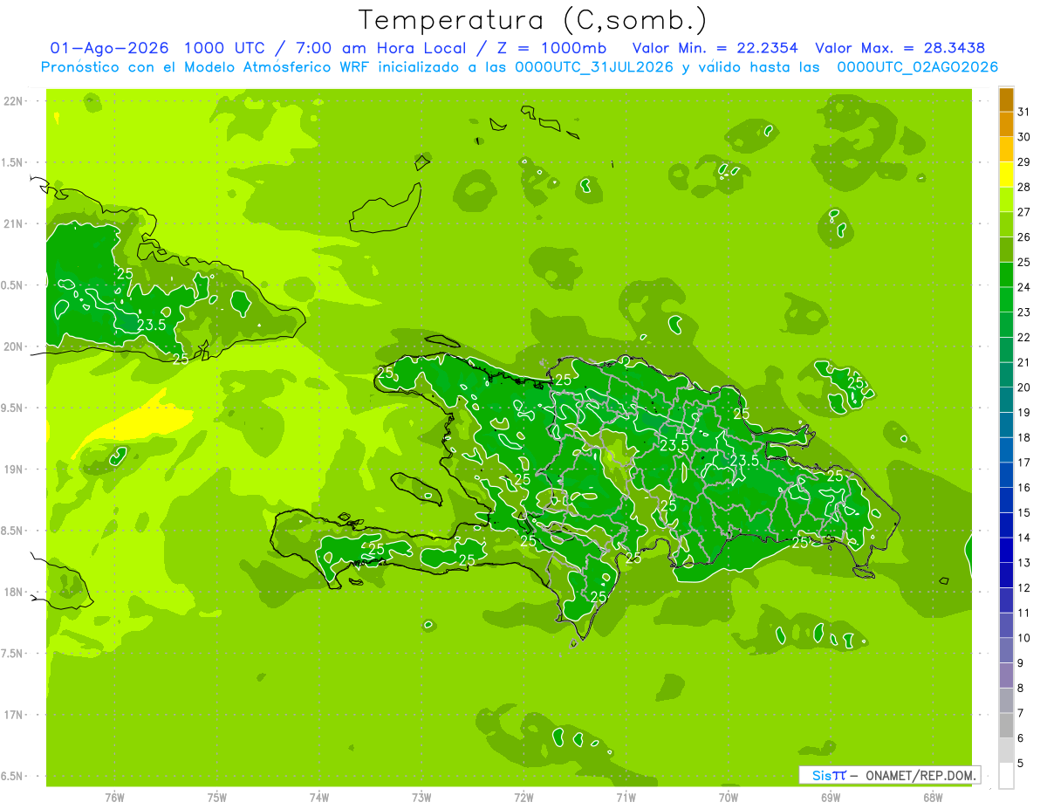This screenshot has height=809, width=1047.
Task: Click legend swatch between 12 and 13
Action: pos(1006,575)
